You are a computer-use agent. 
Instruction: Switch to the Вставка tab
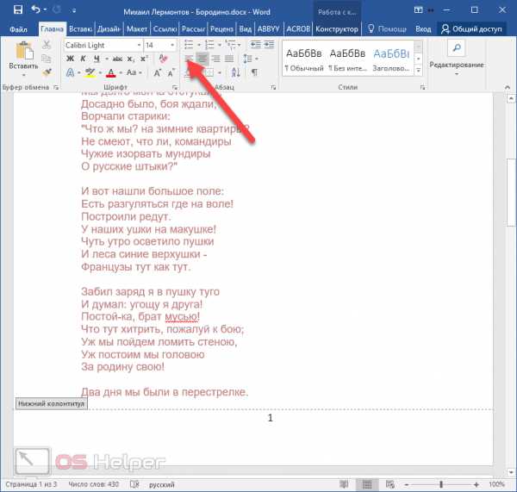pyautogui.click(x=81, y=29)
